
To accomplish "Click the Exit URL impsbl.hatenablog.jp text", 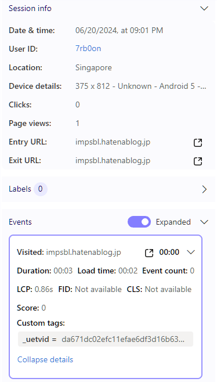I will click(x=113, y=161).
